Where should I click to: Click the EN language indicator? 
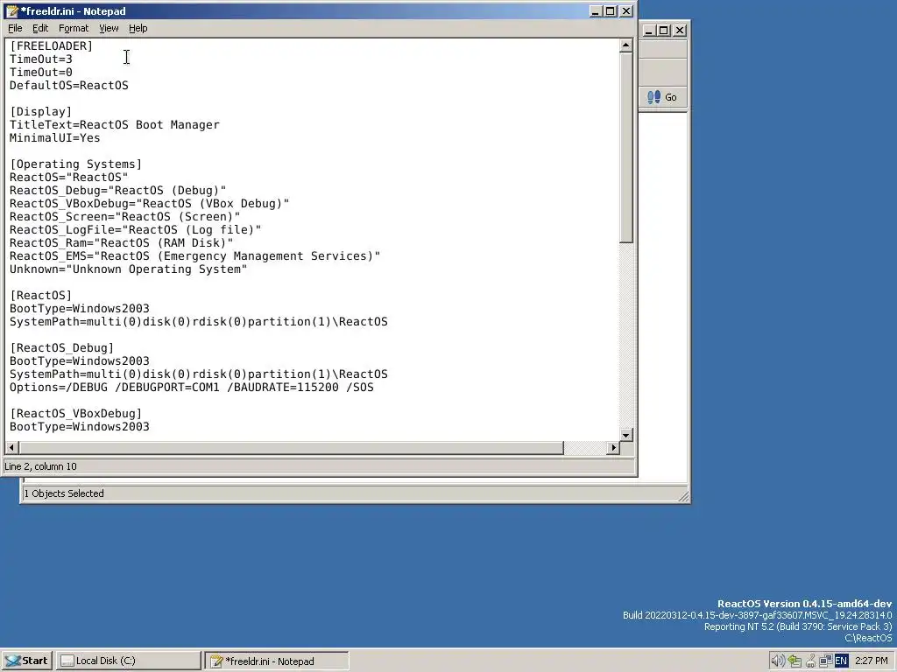[x=841, y=661]
